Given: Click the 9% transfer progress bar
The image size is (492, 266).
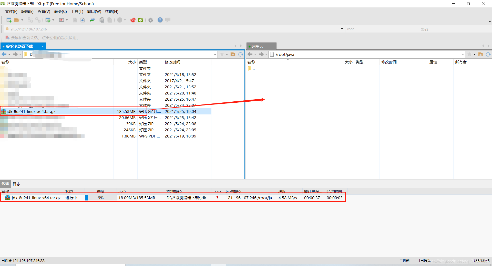Looking at the screenshot, I should [x=101, y=198].
